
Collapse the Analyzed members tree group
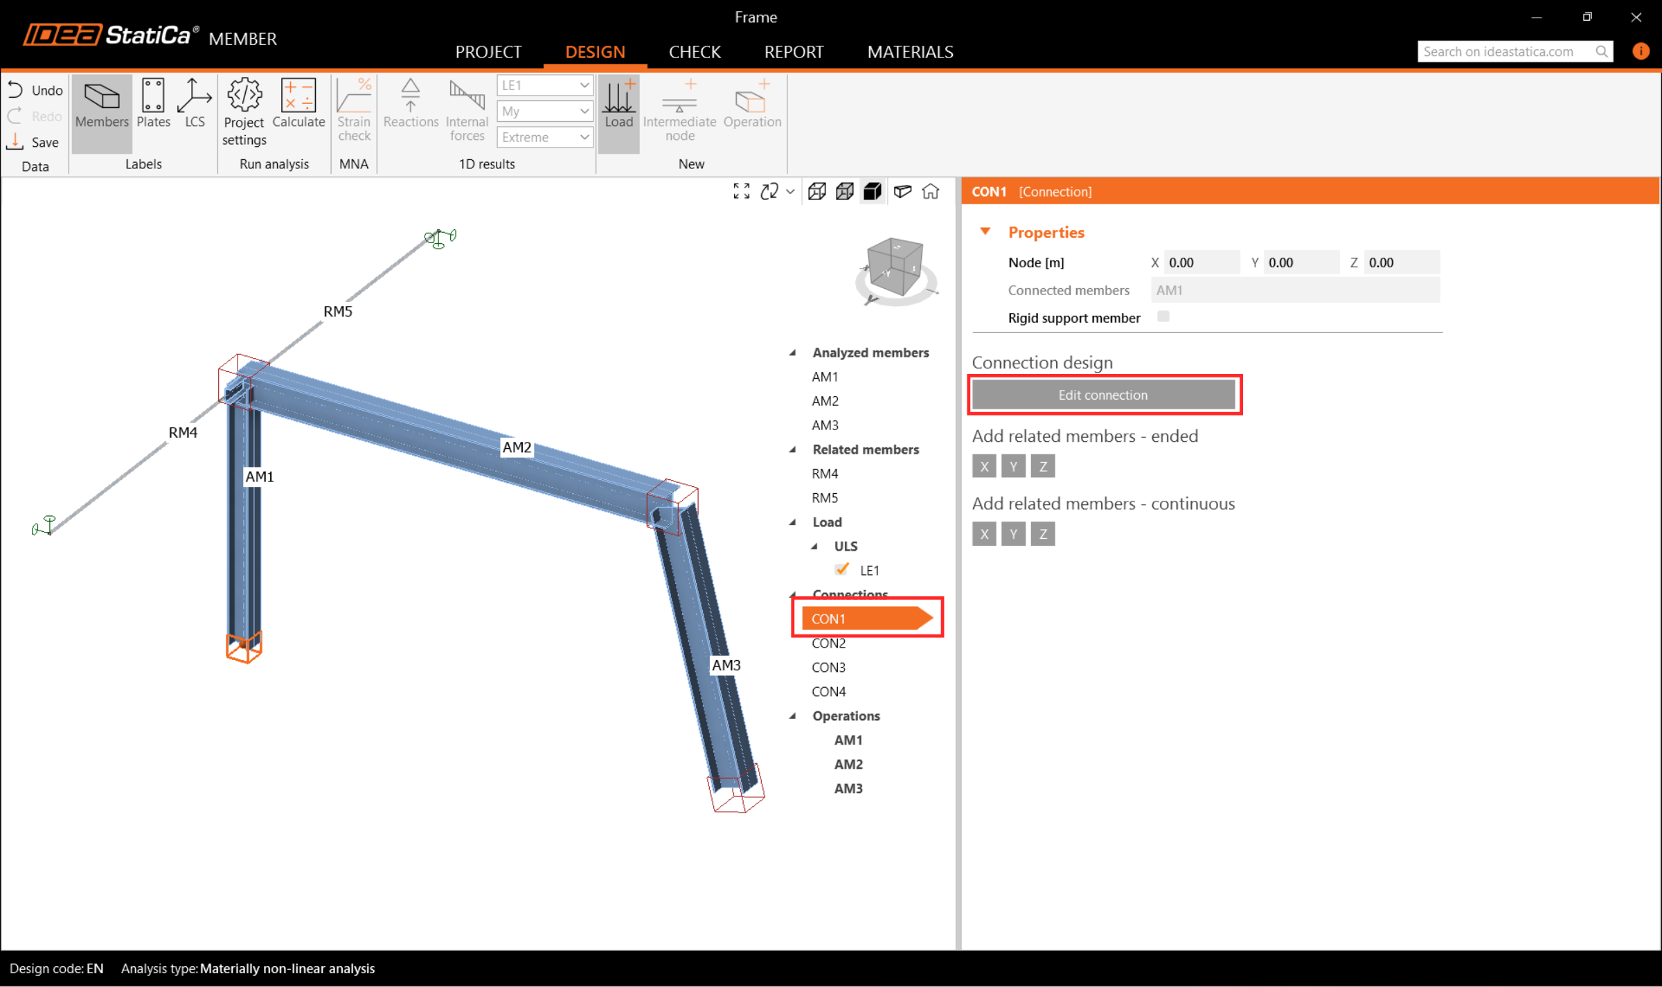[x=793, y=353]
